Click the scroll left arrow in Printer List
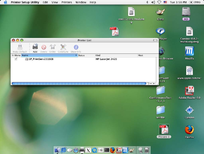 (151, 84)
